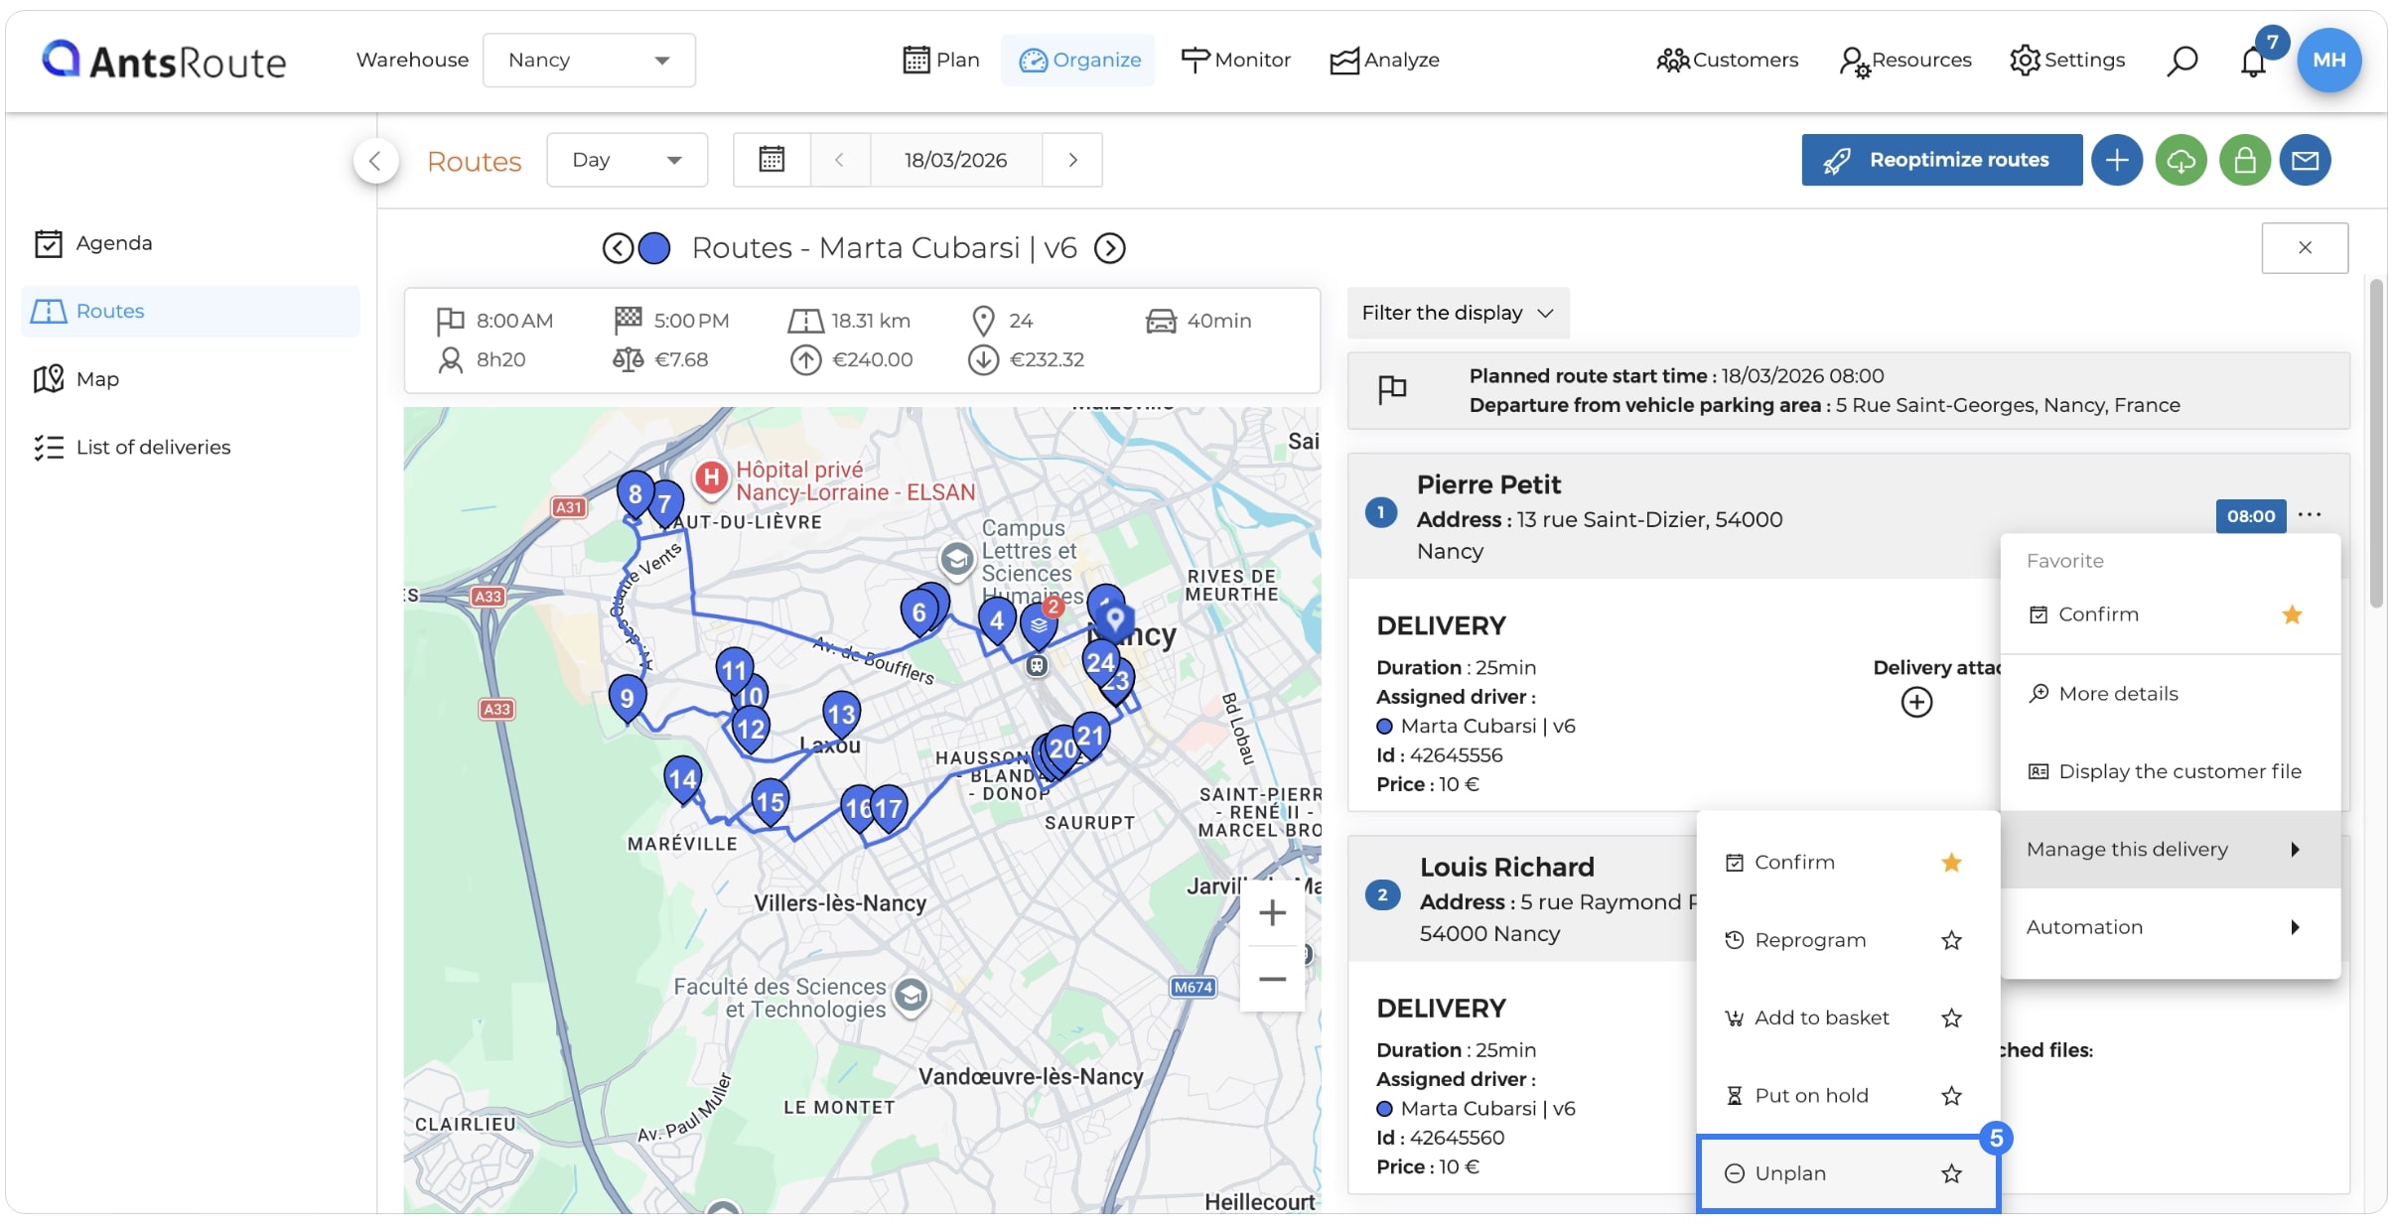Switch to the Organize tab

tap(1079, 61)
